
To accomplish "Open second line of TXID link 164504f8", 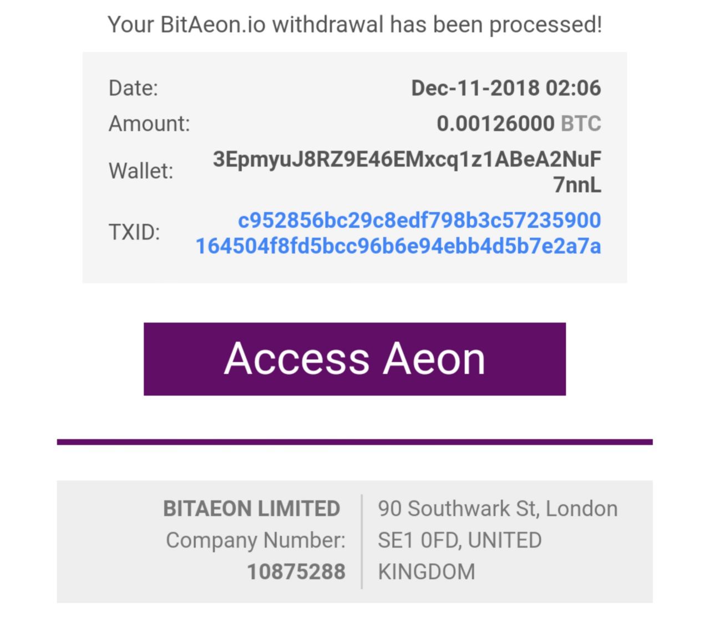I will coord(398,246).
